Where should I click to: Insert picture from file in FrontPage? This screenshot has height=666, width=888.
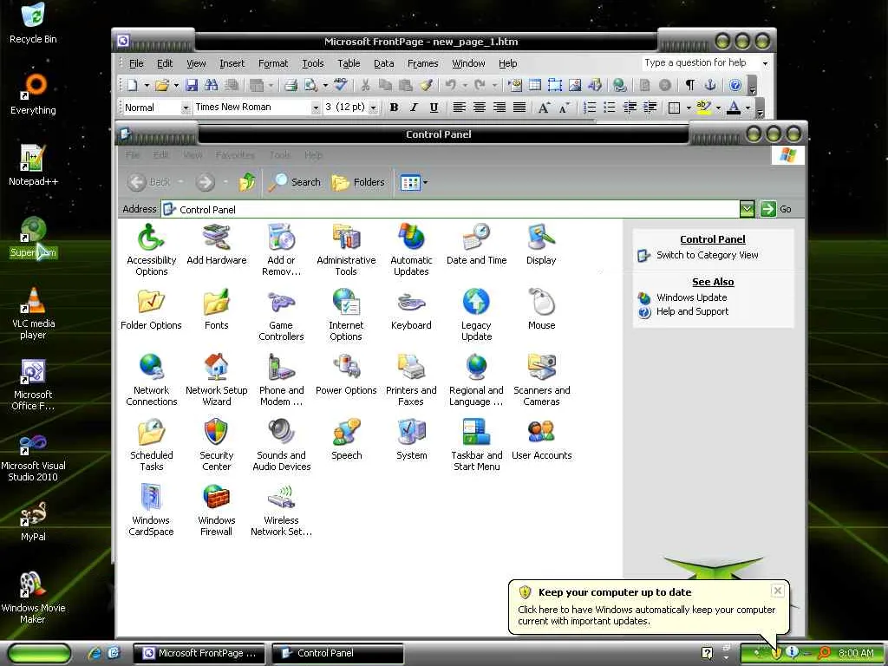tap(575, 85)
